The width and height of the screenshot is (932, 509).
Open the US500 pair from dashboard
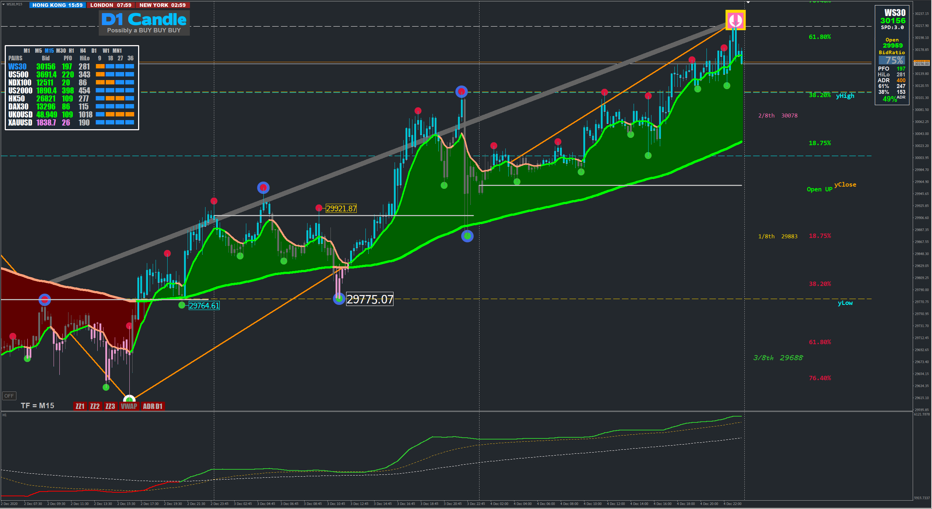(x=18, y=75)
